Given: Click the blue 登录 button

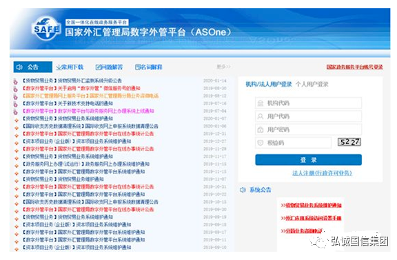Looking at the screenshot, I should pos(308,160).
